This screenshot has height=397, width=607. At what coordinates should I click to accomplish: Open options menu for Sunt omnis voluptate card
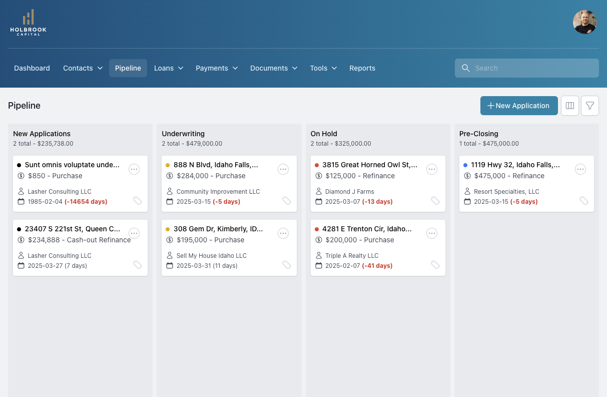pos(134,169)
